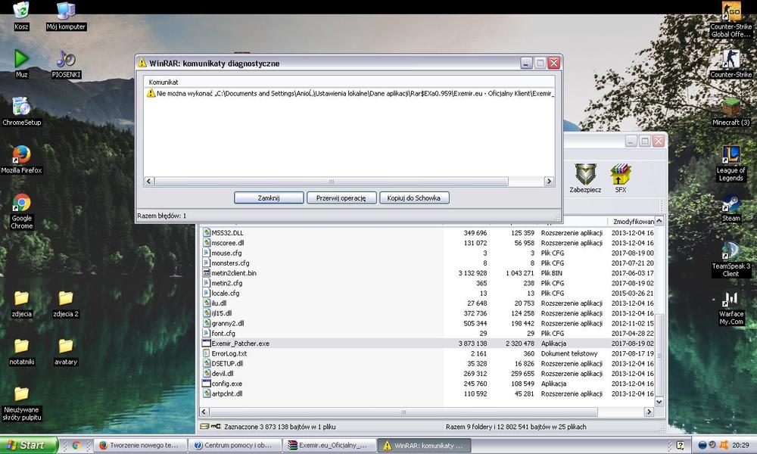
Task: Select monsters.cfg in file list
Action: pyautogui.click(x=428, y=263)
